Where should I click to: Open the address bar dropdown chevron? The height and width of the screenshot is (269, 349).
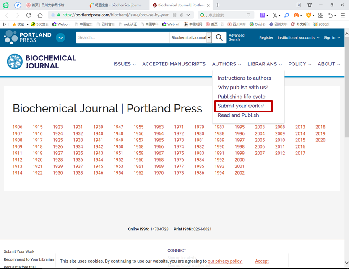click(188, 15)
